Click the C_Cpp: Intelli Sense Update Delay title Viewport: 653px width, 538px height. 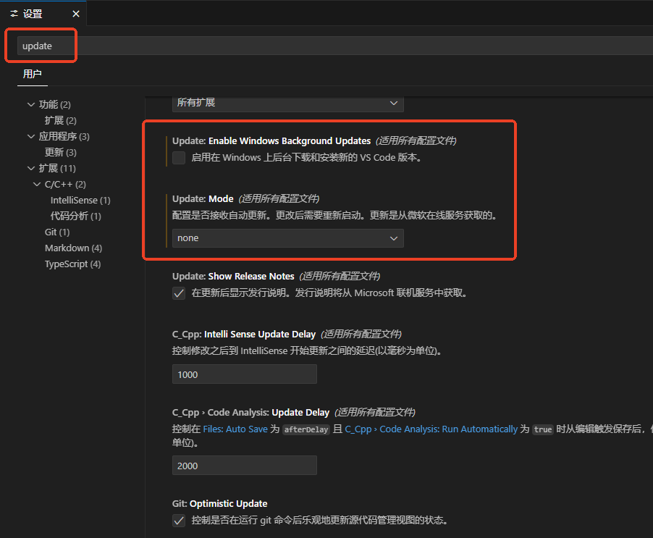(244, 334)
